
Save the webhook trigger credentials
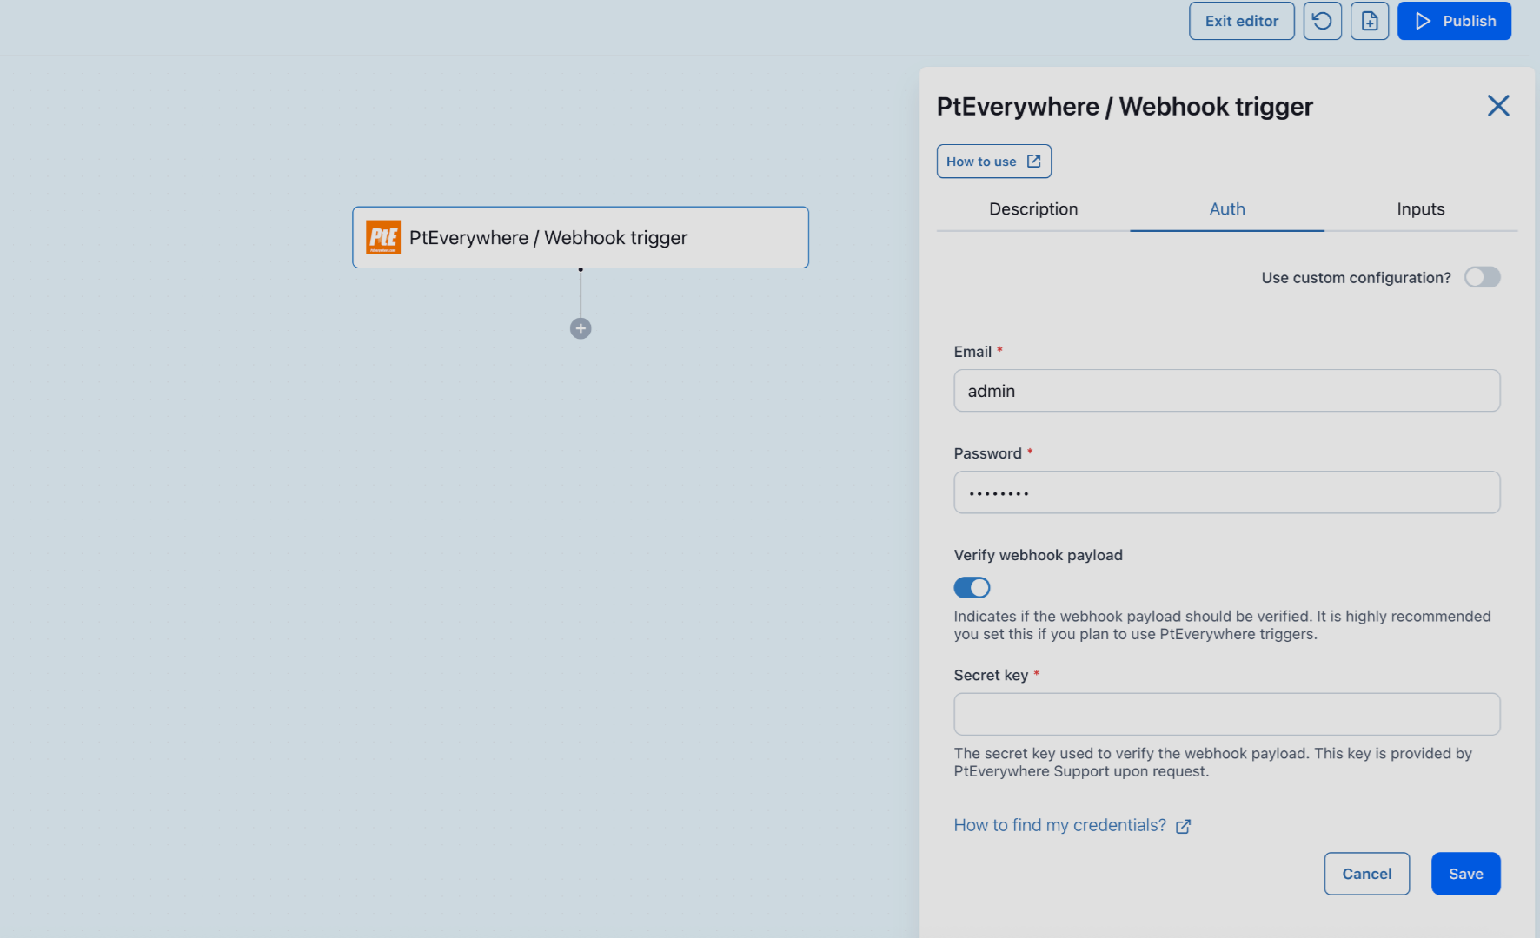pyautogui.click(x=1465, y=874)
